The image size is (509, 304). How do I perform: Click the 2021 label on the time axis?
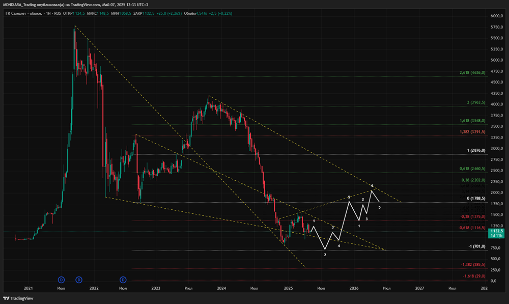(28, 288)
